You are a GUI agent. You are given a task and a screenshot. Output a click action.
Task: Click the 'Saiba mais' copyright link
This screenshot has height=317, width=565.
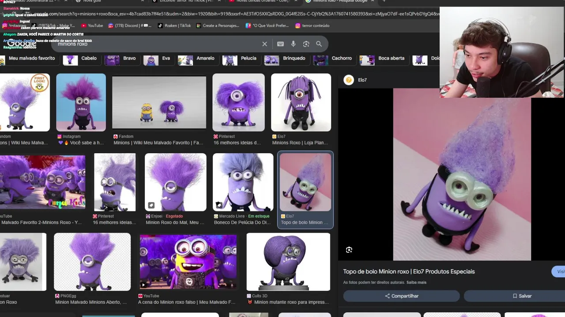(416, 283)
